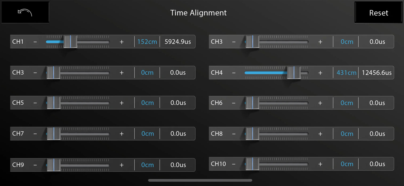Tap the plus icon for CH10
Screen dimensions: 404x186
320,164
